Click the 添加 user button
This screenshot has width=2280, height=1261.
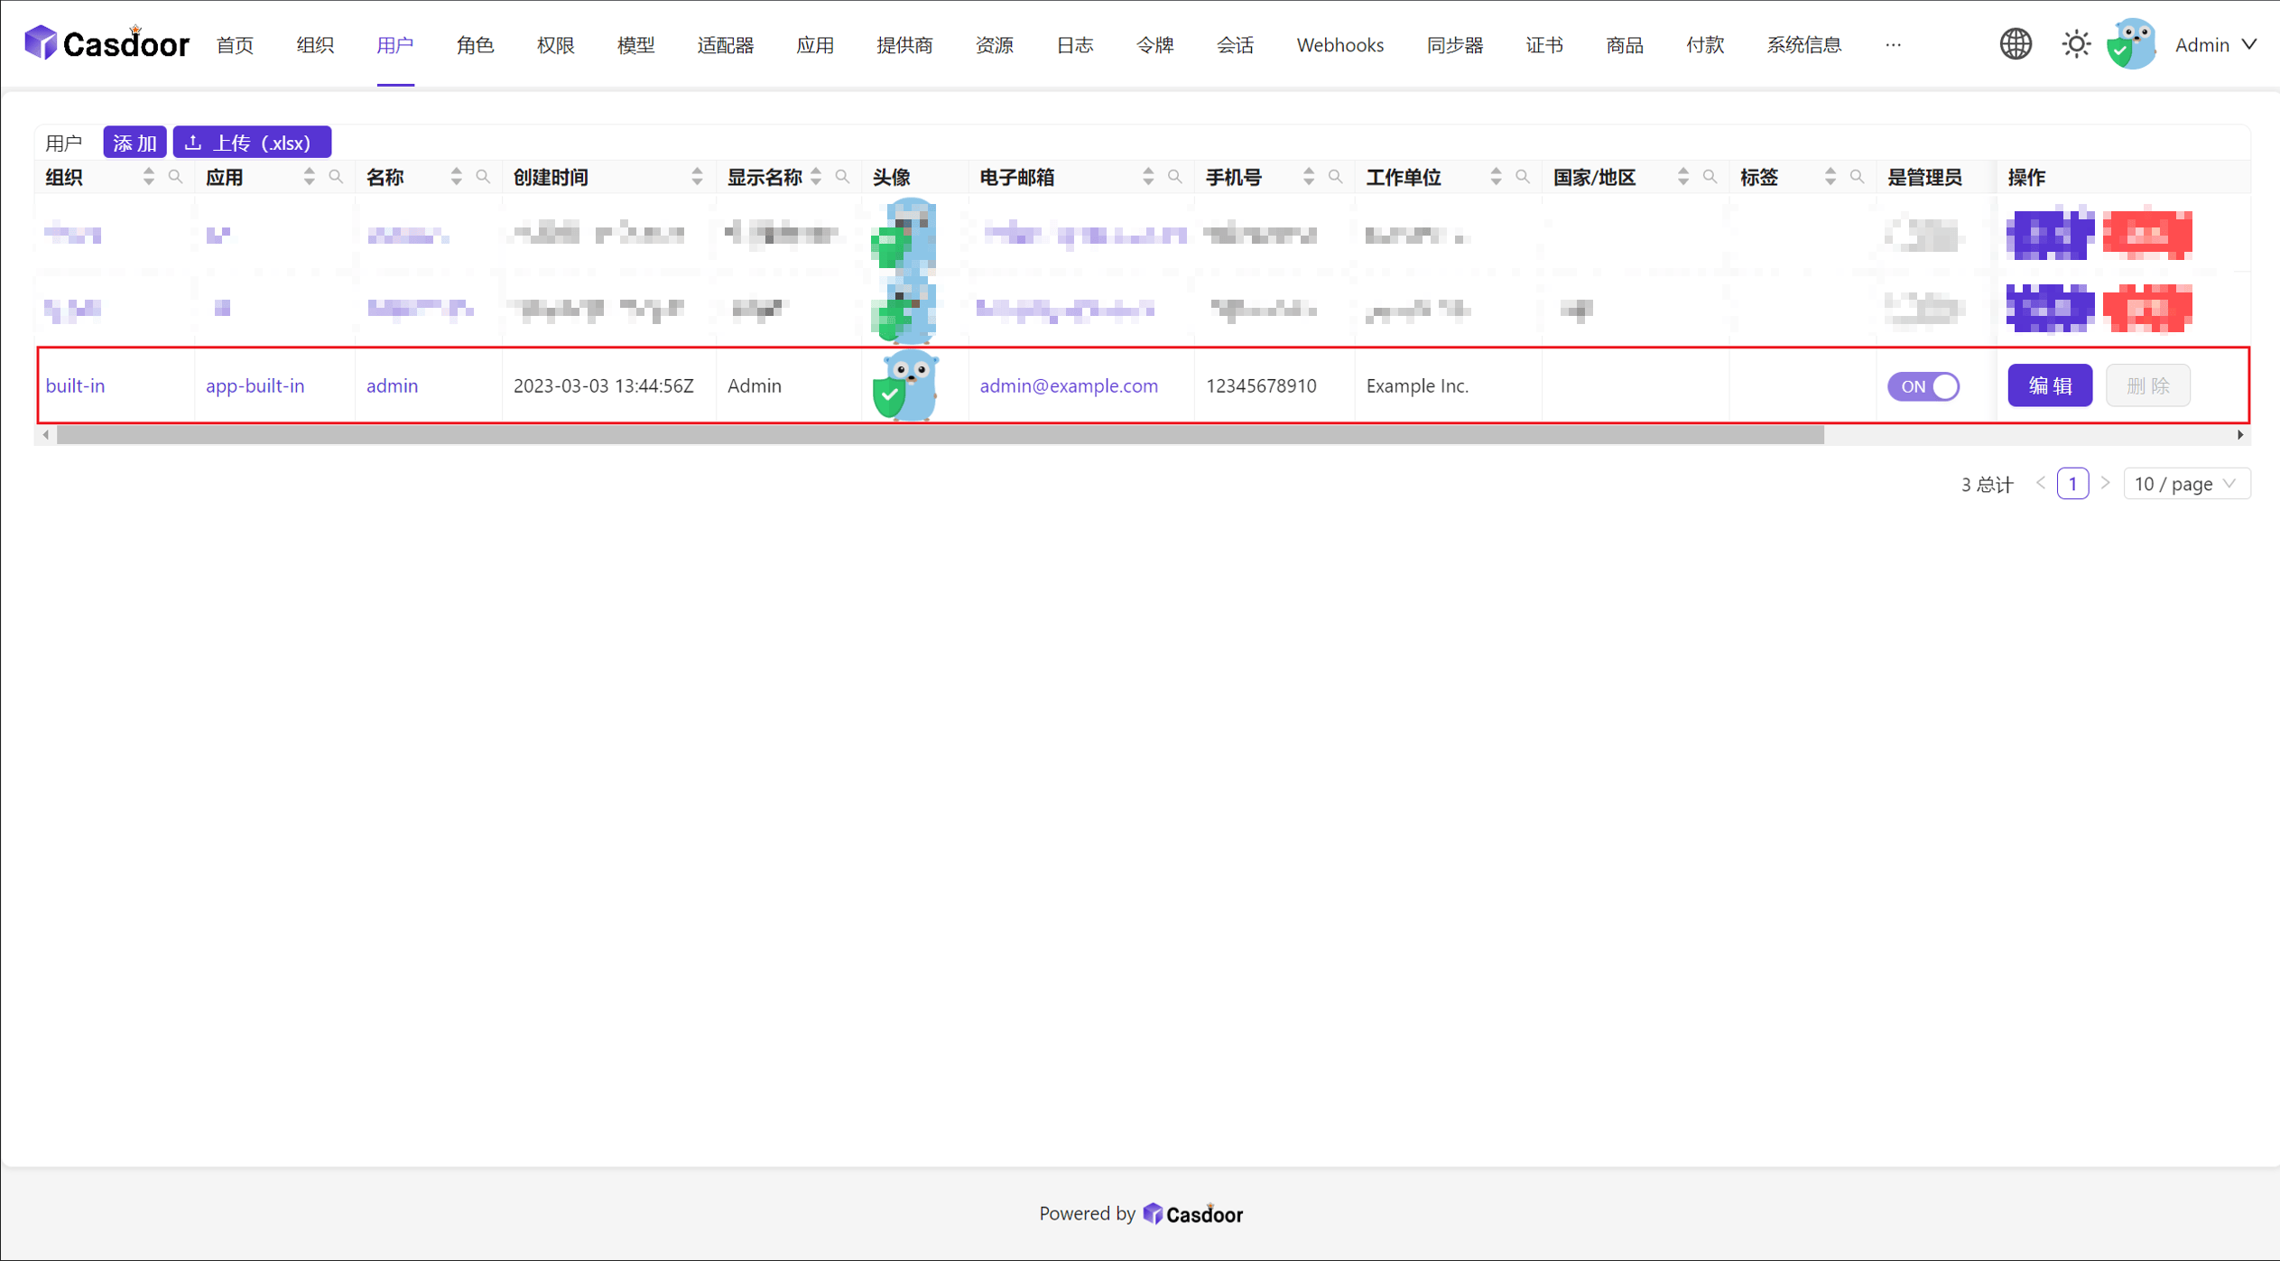134,142
